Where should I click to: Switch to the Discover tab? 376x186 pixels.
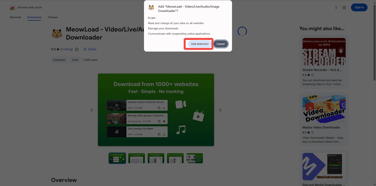[15, 17]
